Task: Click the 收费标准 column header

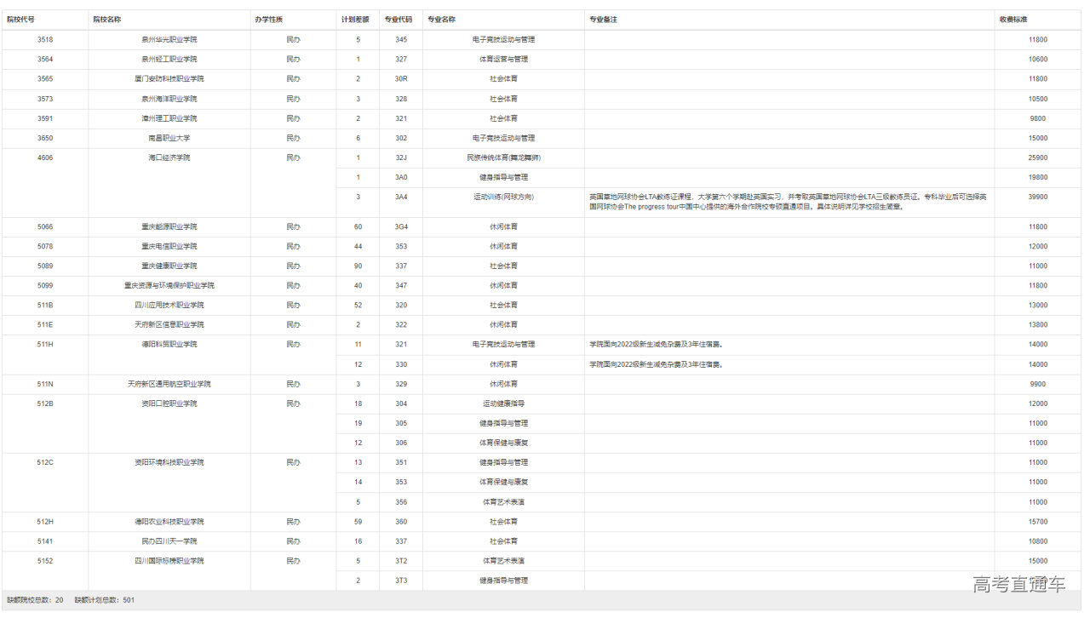Action: [1013, 19]
